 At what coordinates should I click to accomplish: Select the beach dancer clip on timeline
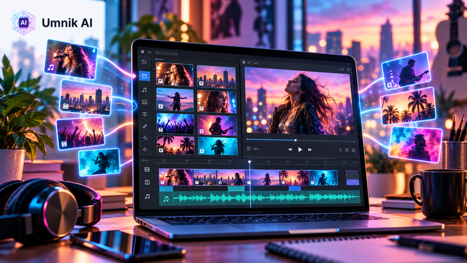click(263, 178)
